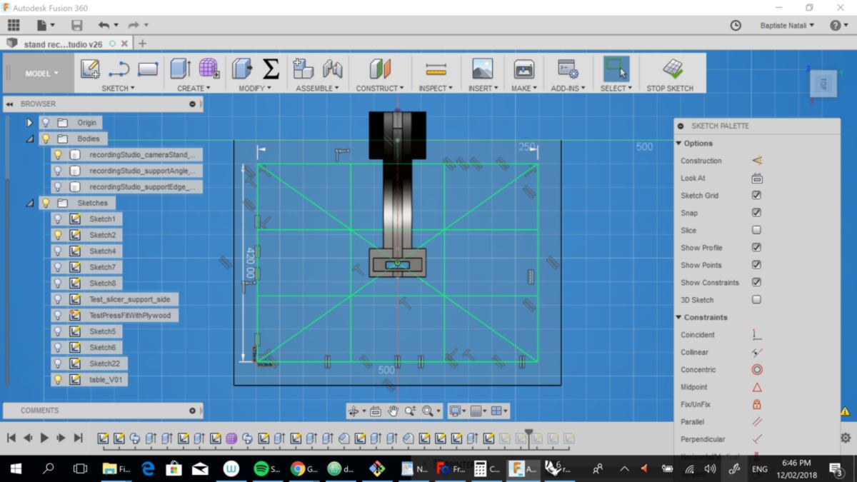The height and width of the screenshot is (482, 857).
Task: Add a new document tab with plus
Action: coord(142,44)
